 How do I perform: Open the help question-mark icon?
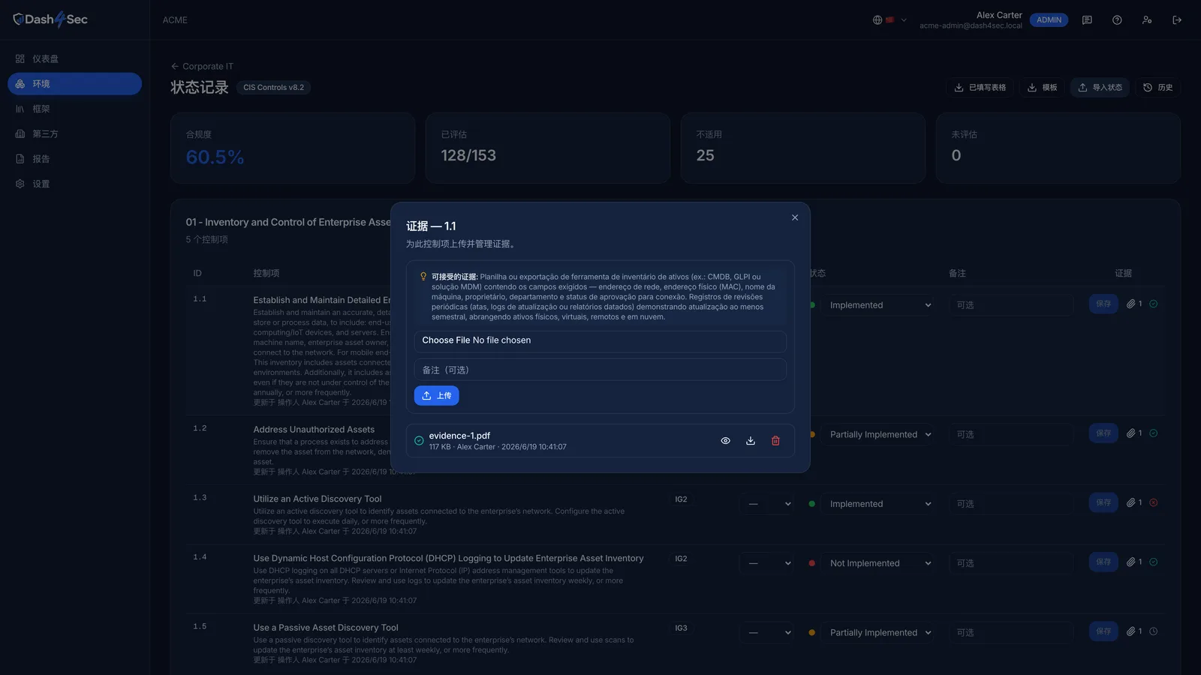pos(1117,20)
